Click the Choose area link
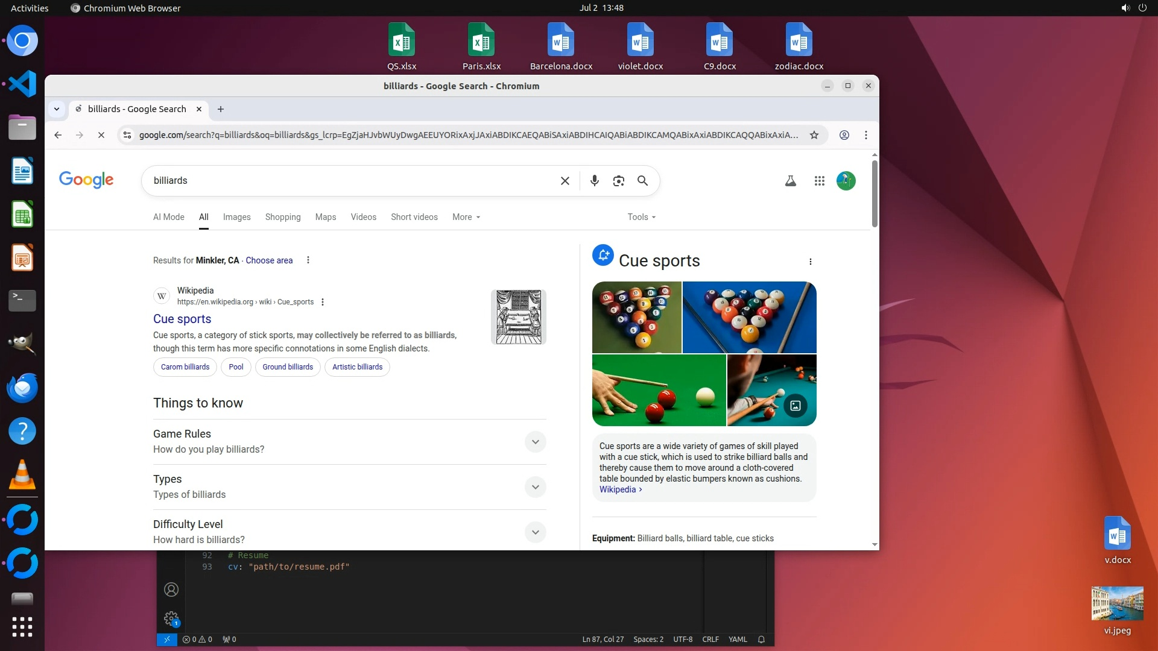This screenshot has width=1158, height=651. coord(269,260)
